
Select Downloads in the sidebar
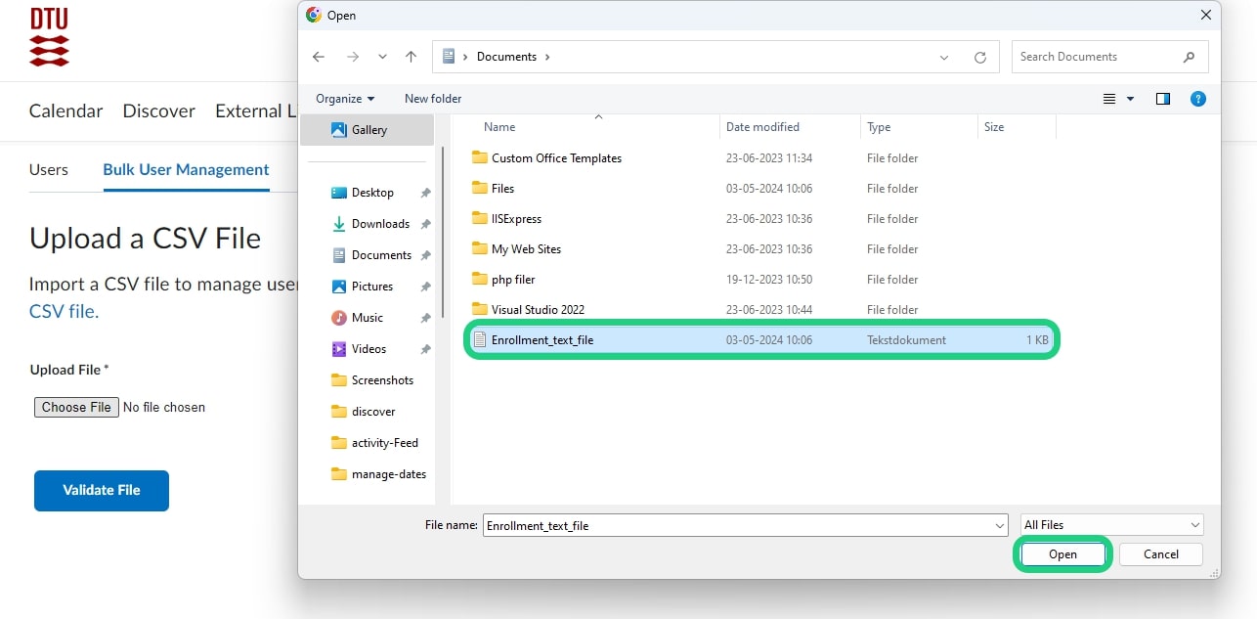tap(379, 224)
